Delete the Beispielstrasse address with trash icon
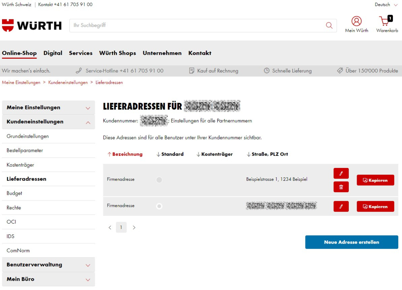The height and width of the screenshot is (290, 402). coord(341,187)
